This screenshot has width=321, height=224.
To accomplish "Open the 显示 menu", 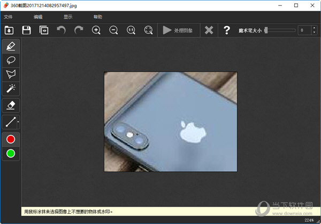I will click(x=68, y=17).
